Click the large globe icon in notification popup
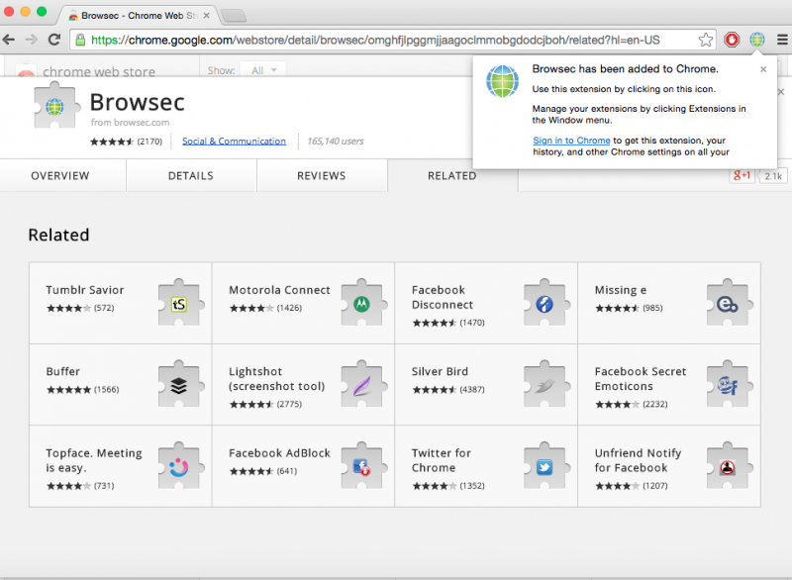792x580 pixels. [x=502, y=81]
